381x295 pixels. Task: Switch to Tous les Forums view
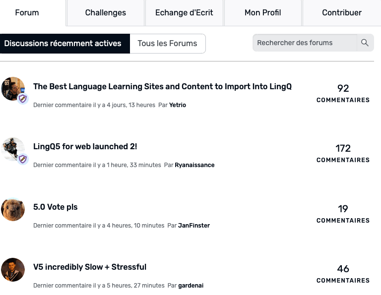168,44
